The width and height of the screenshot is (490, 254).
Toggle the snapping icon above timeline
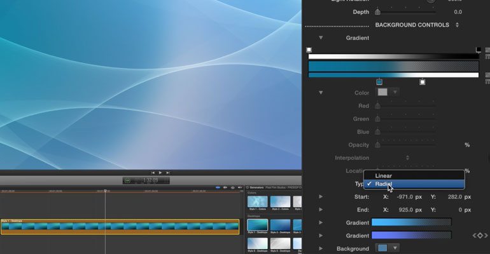point(240,187)
